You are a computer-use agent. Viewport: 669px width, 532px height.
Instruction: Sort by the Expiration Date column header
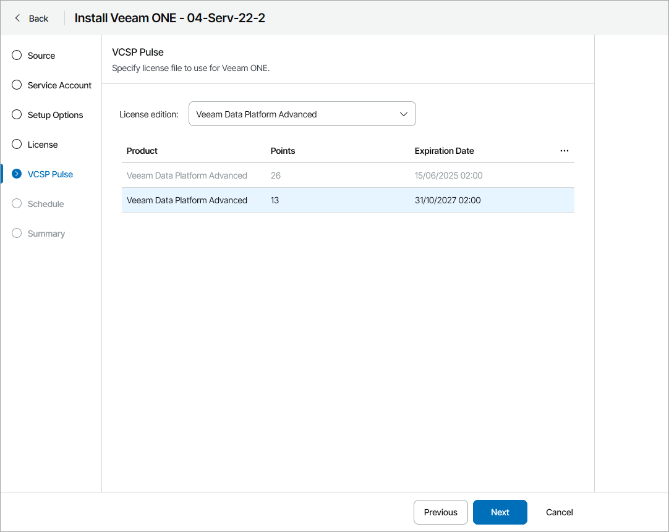(x=444, y=151)
